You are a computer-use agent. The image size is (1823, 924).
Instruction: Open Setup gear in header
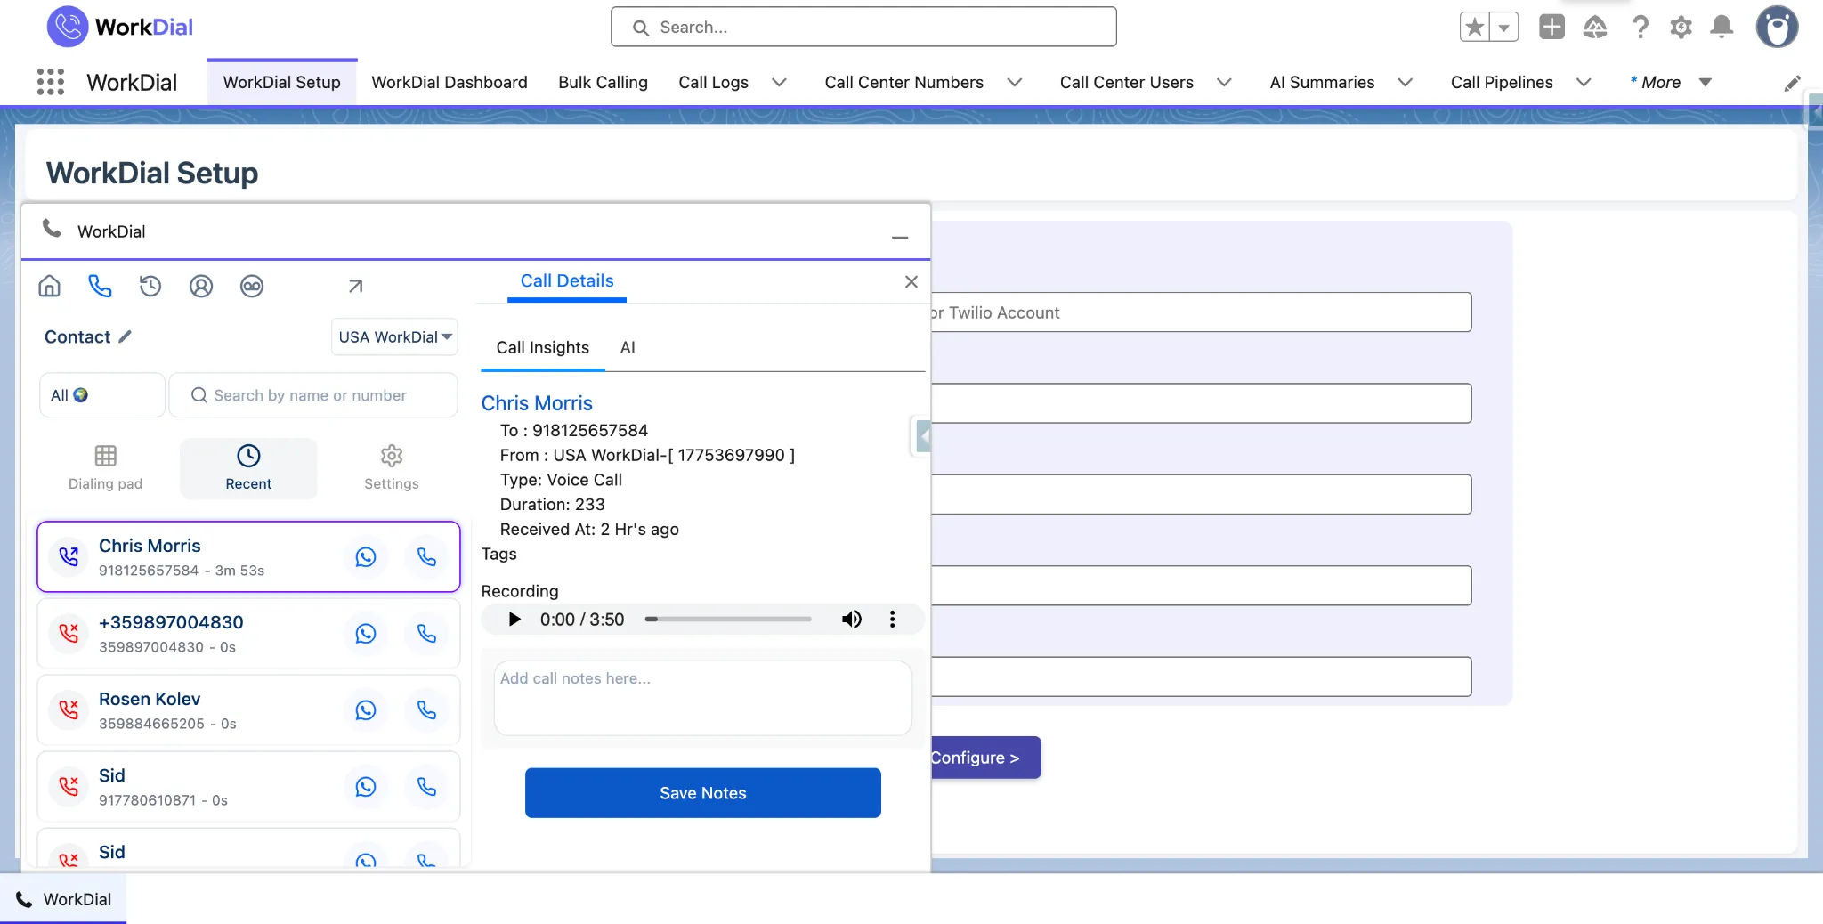(1681, 28)
